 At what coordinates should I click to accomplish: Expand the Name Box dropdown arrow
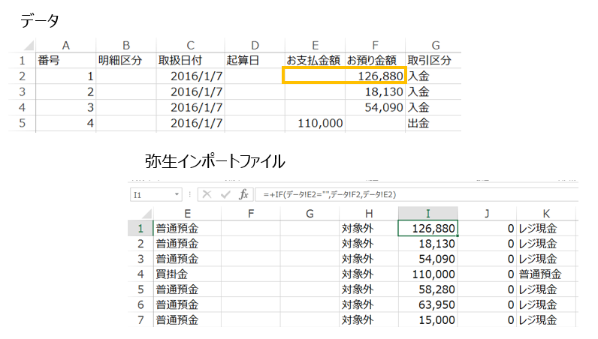coord(177,194)
